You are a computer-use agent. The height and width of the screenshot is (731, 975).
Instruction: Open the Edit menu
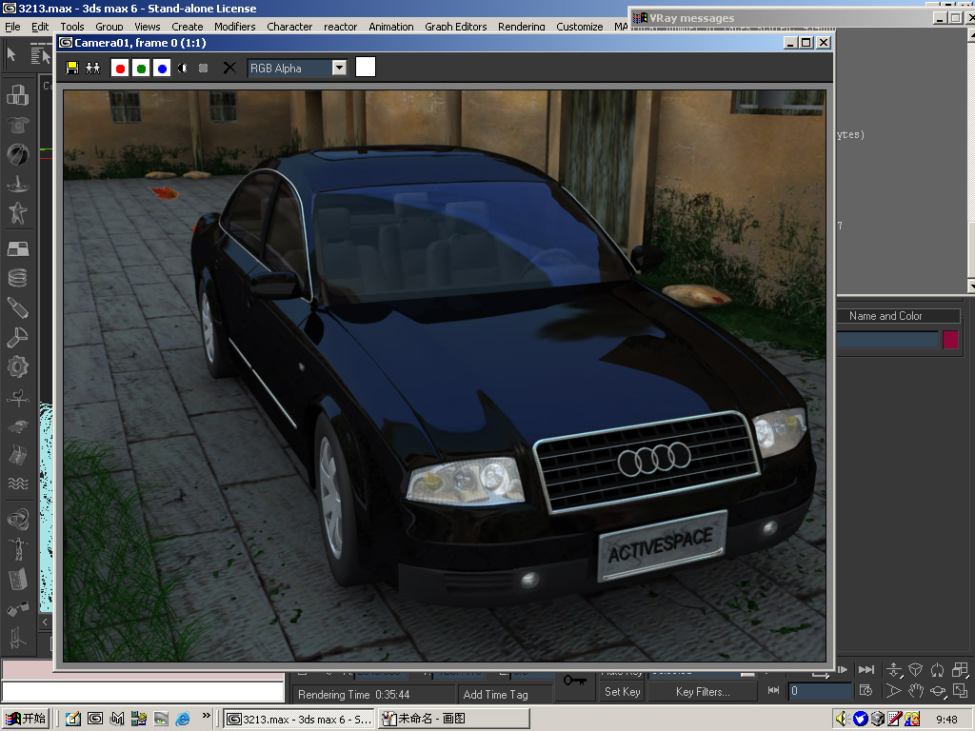coord(40,27)
